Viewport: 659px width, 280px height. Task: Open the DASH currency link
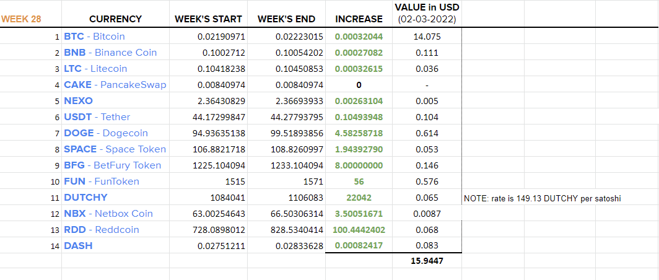coord(78,246)
